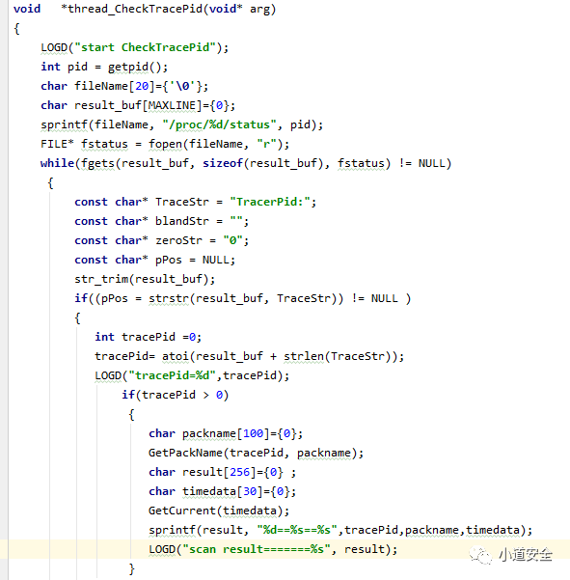This screenshot has width=570, height=580.
Task: Click the "tracePid=%d" log string
Action: [172, 375]
